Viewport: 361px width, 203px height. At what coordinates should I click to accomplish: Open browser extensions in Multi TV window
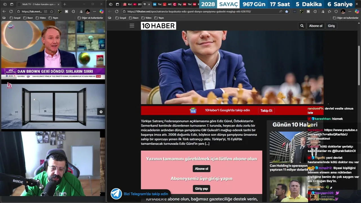click(73, 11)
